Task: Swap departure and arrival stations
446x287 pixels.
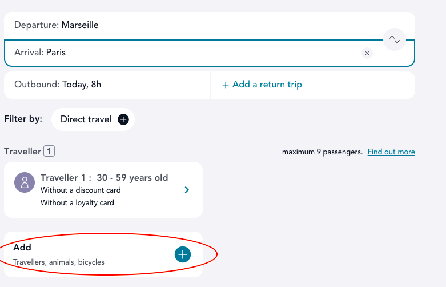Action: click(x=395, y=39)
